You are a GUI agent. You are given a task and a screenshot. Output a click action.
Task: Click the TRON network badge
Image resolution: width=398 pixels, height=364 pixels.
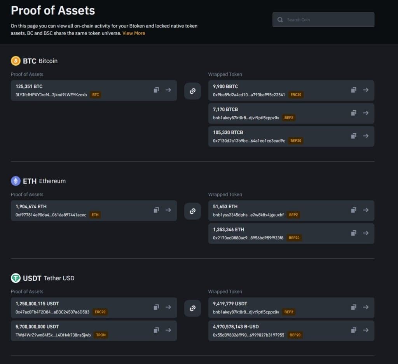(x=101, y=335)
